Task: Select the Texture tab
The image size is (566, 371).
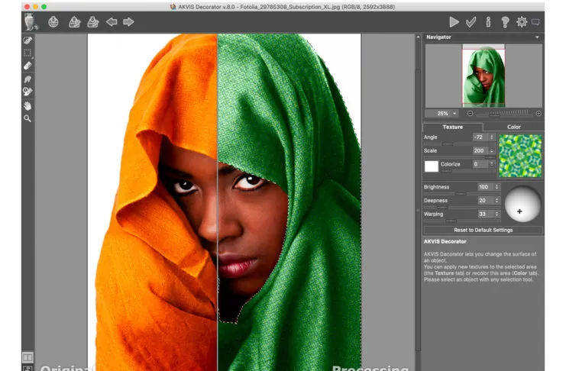Action: (453, 127)
